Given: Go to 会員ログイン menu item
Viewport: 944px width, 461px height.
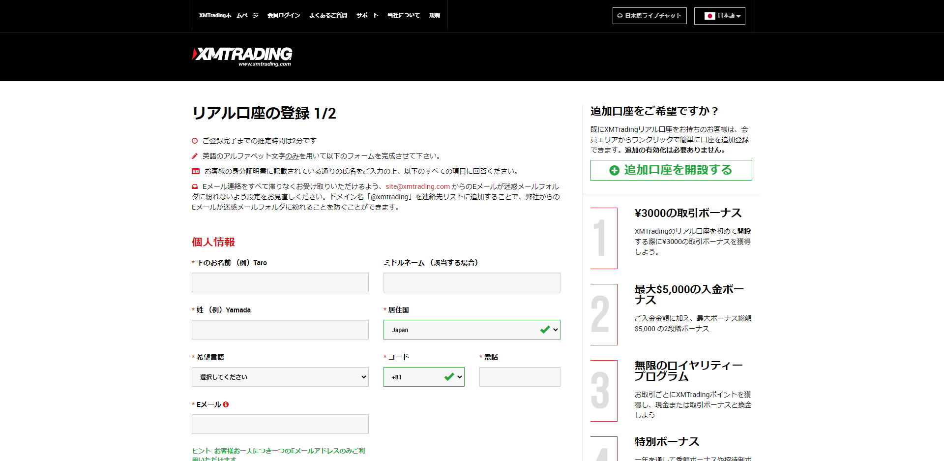Looking at the screenshot, I should coord(284,15).
